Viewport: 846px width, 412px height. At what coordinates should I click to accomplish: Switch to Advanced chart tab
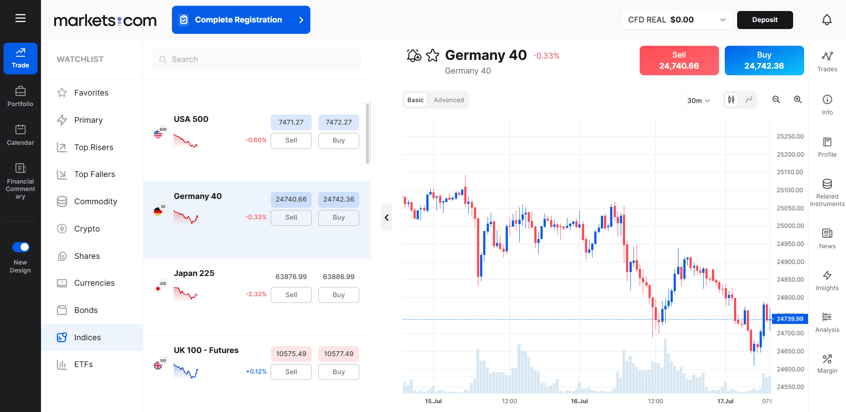449,100
